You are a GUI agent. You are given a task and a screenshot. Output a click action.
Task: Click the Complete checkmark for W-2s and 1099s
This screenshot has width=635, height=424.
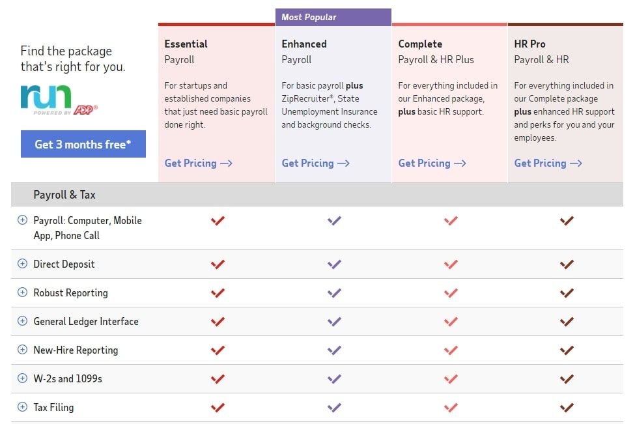[451, 378]
